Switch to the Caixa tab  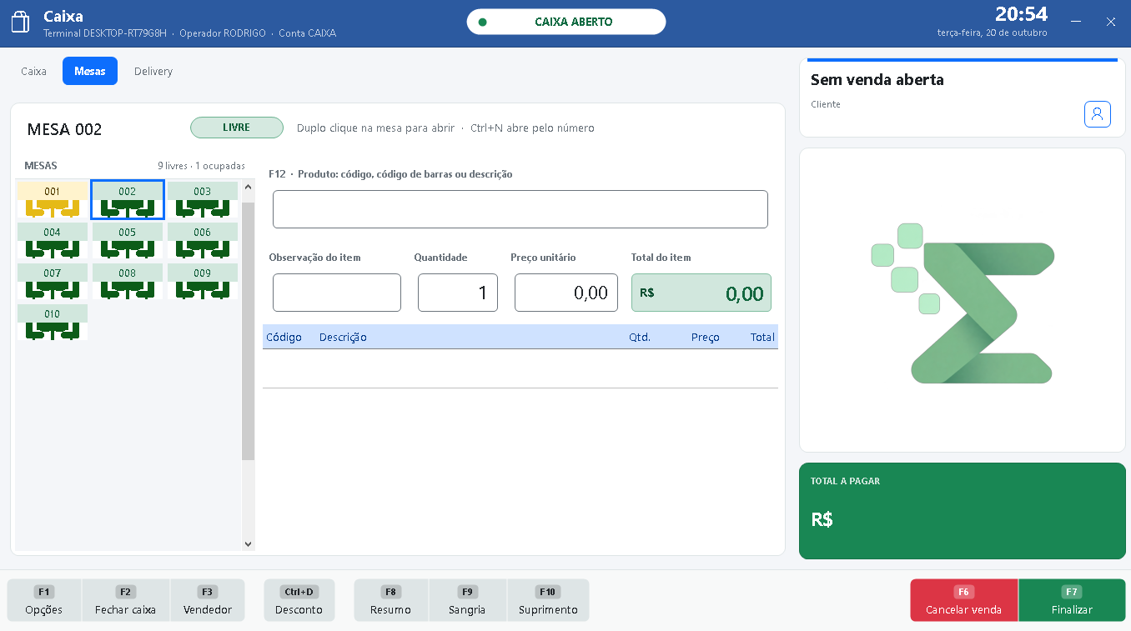tap(34, 72)
